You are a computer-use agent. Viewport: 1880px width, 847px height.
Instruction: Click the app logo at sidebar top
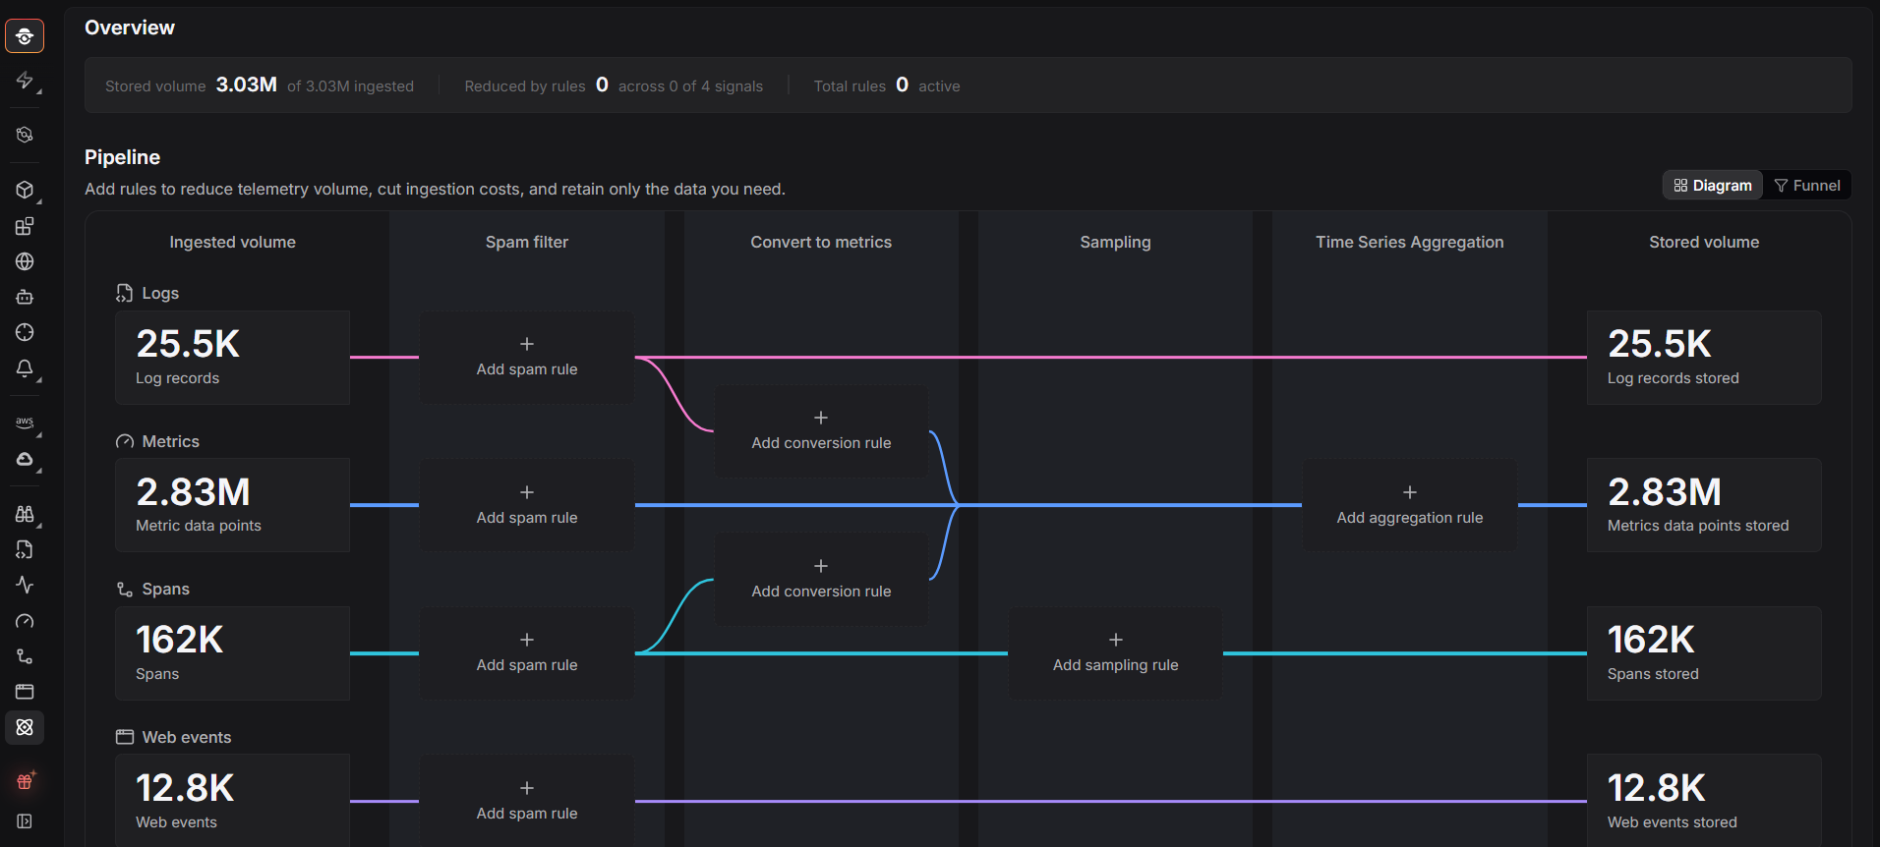[25, 36]
